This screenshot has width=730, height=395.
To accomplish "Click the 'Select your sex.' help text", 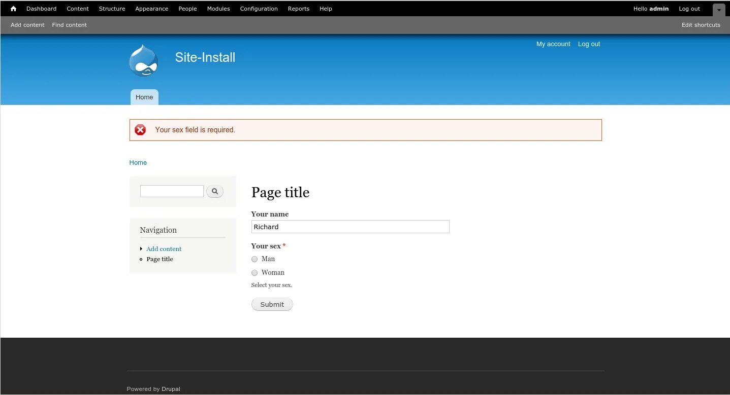I will click(x=272, y=285).
